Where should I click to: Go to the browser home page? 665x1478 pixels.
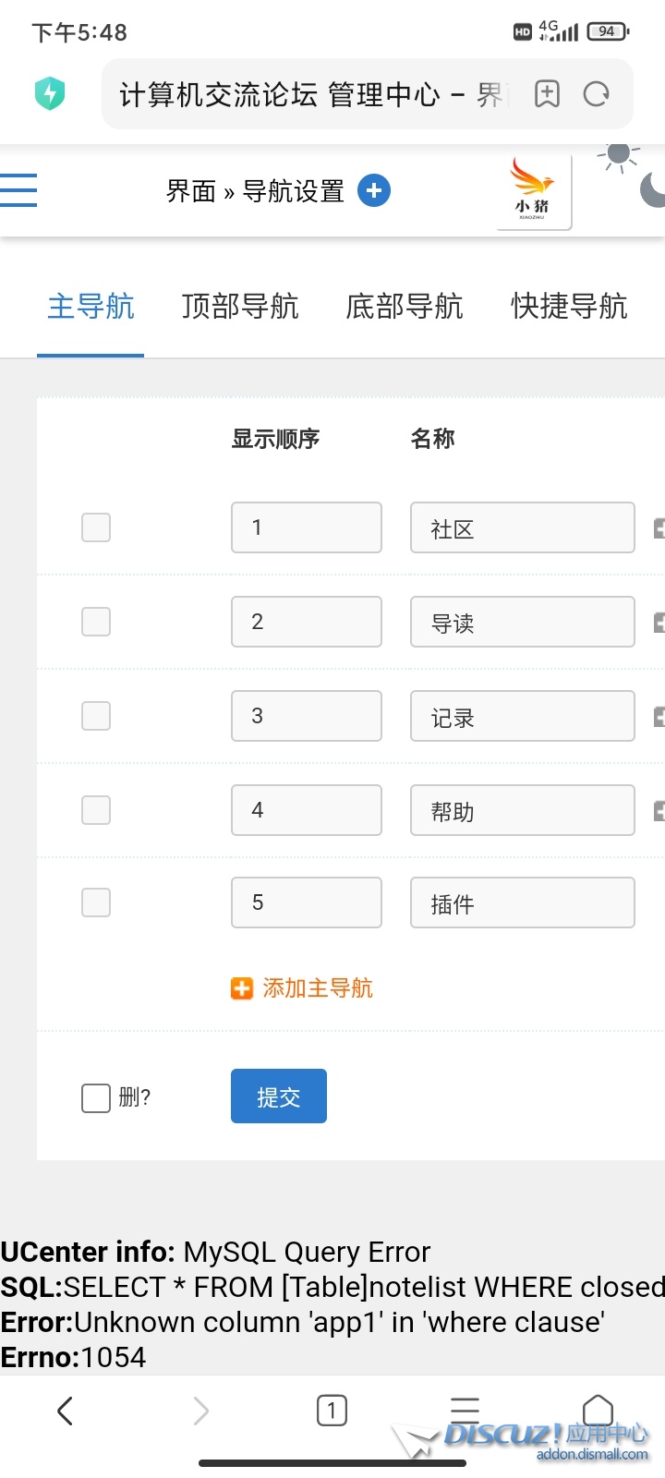coord(598,1411)
